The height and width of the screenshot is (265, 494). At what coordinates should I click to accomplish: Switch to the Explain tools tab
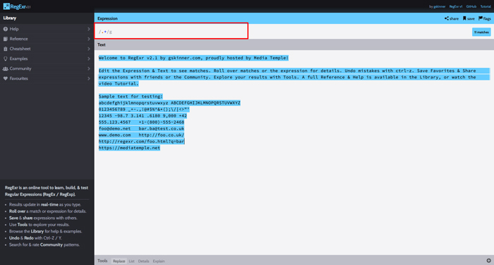click(x=159, y=261)
